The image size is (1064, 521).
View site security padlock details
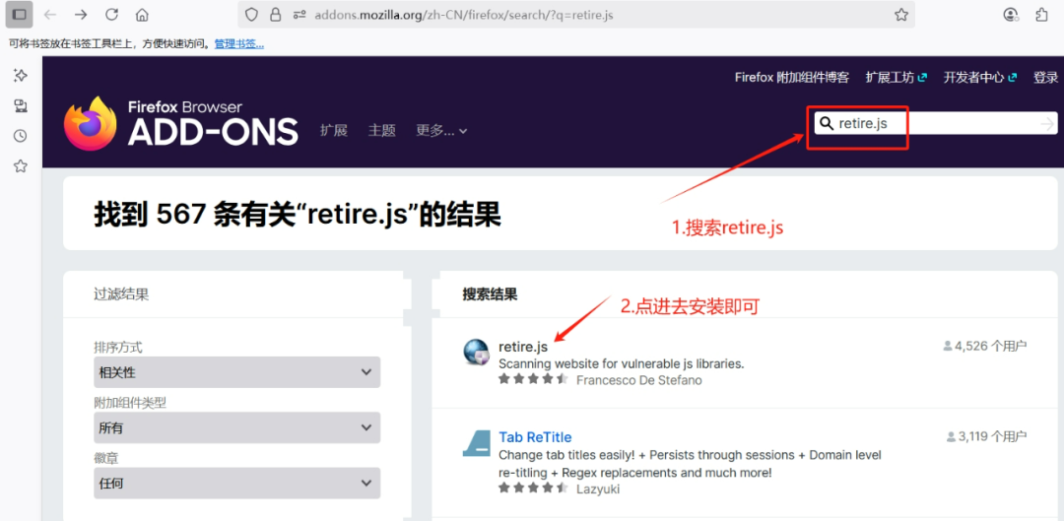coord(275,14)
